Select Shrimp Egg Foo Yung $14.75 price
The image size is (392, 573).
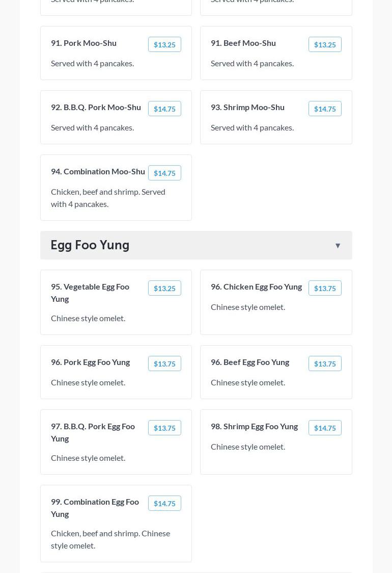pyautogui.click(x=325, y=428)
